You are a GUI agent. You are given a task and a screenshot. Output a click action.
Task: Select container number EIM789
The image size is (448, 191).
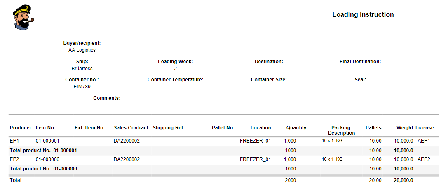pyautogui.click(x=82, y=87)
